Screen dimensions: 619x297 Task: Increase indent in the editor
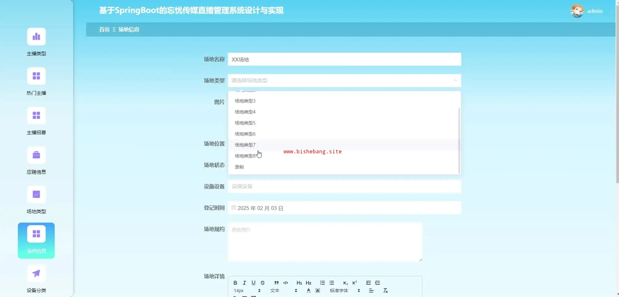pos(377,283)
